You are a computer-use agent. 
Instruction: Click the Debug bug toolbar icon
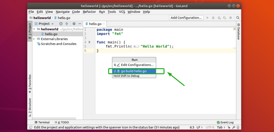pos(213,18)
